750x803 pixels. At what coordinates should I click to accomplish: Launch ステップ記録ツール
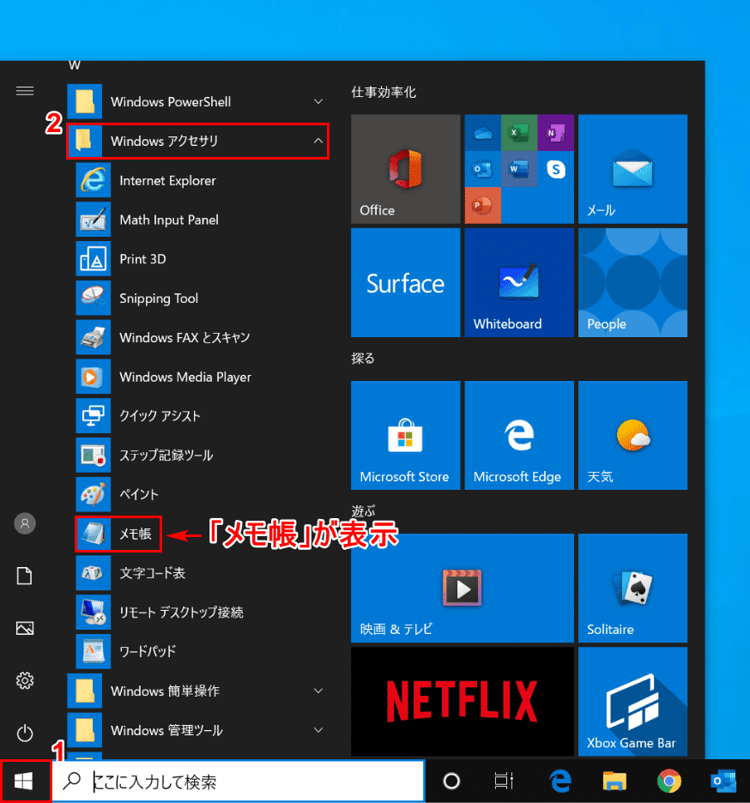pyautogui.click(x=200, y=456)
